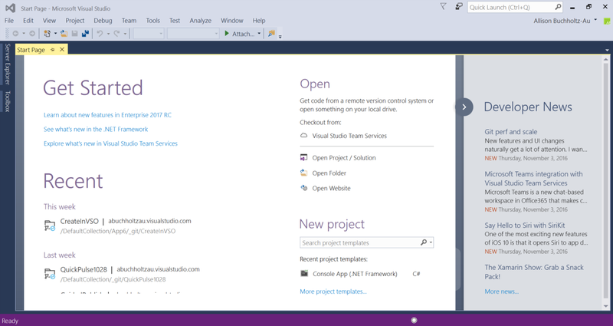This screenshot has height=326, width=613.
Task: Click the Open Website globe icon
Action: [303, 188]
